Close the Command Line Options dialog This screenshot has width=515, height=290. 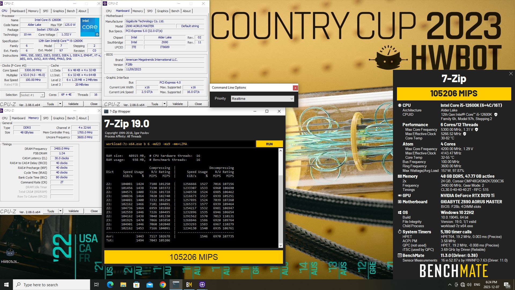295,88
